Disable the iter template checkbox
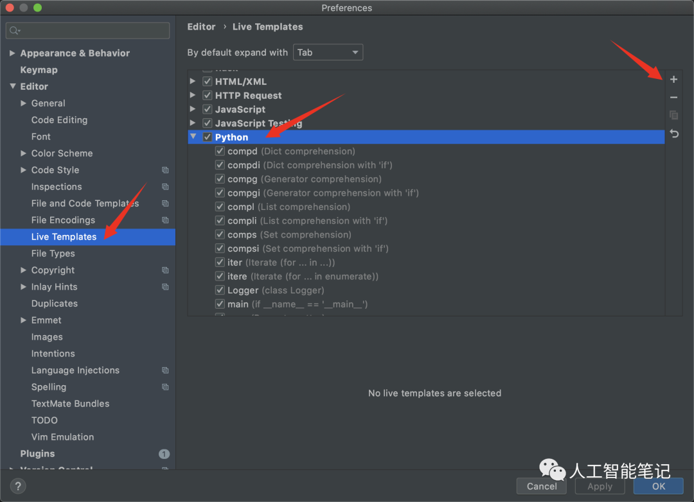This screenshot has height=502, width=694. (220, 263)
